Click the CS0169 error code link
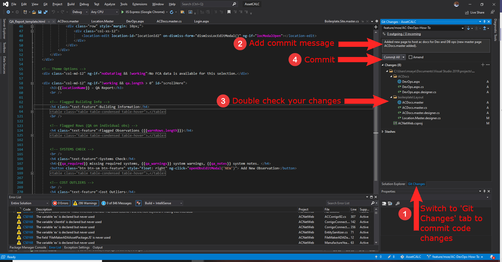 tap(28, 238)
